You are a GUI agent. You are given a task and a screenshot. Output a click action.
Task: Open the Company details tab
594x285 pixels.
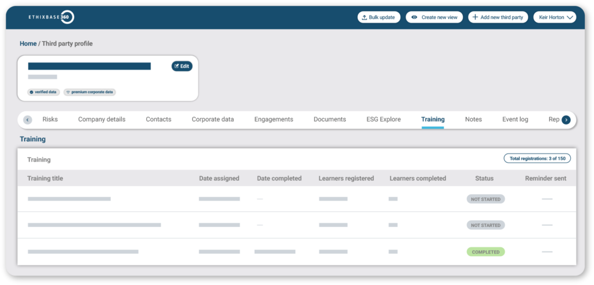pos(102,119)
